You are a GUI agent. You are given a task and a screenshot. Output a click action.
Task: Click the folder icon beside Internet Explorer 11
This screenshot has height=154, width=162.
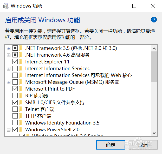pyautogui.click(x=21, y=62)
